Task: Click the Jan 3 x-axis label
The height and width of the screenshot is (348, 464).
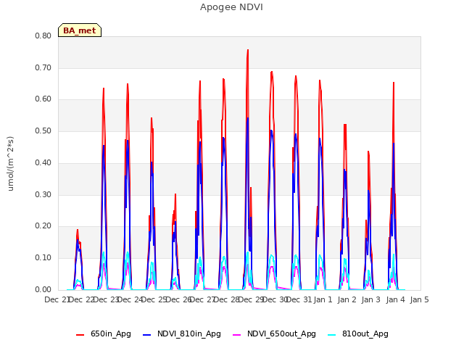Action: click(x=371, y=299)
